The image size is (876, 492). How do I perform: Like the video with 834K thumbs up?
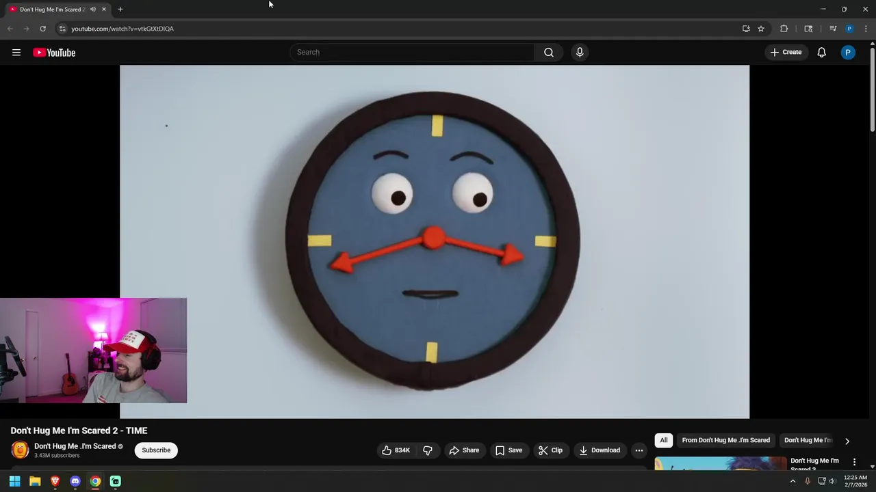[x=396, y=450]
